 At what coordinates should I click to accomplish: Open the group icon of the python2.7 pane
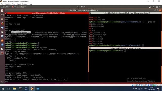click(90, 13)
